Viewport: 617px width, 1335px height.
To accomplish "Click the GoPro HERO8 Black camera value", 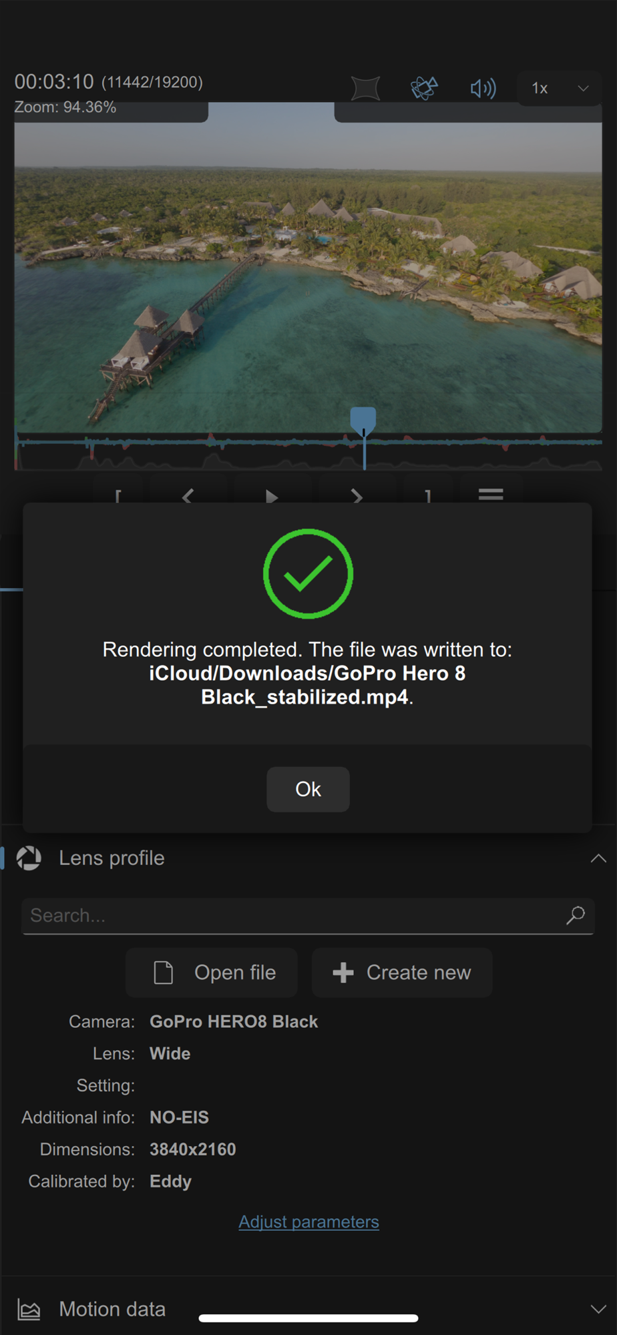I will click(234, 1022).
